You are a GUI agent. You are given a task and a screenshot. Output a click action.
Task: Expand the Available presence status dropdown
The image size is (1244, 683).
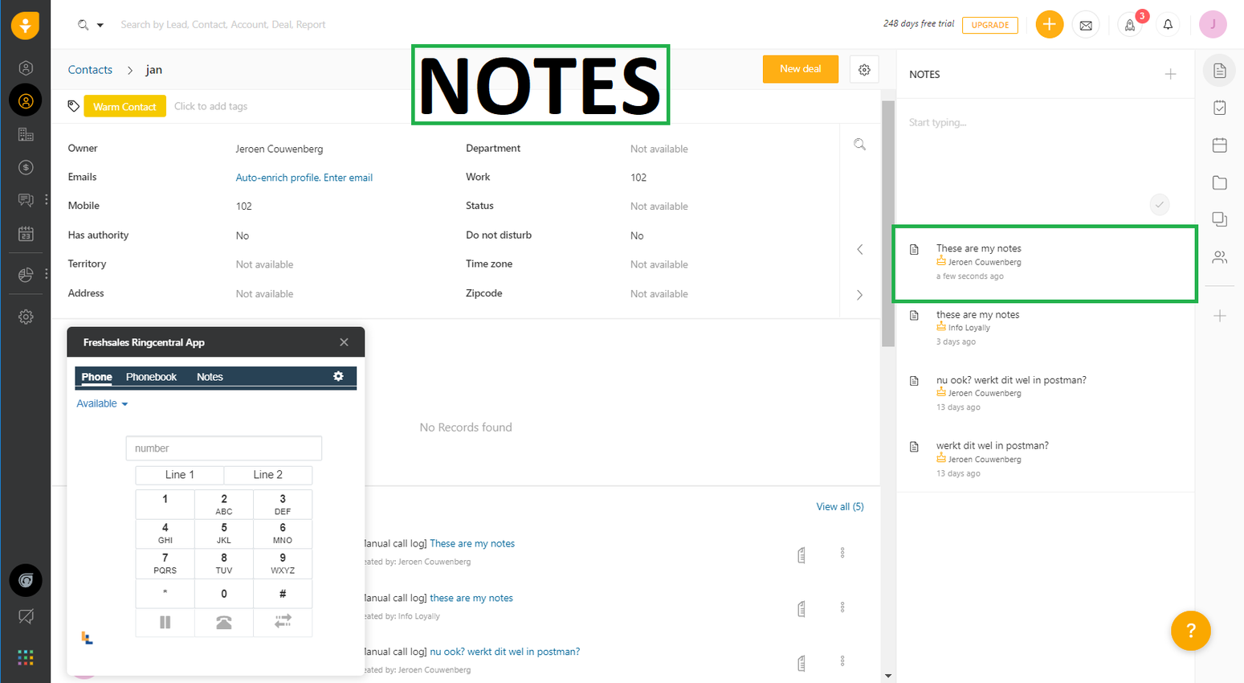(101, 403)
